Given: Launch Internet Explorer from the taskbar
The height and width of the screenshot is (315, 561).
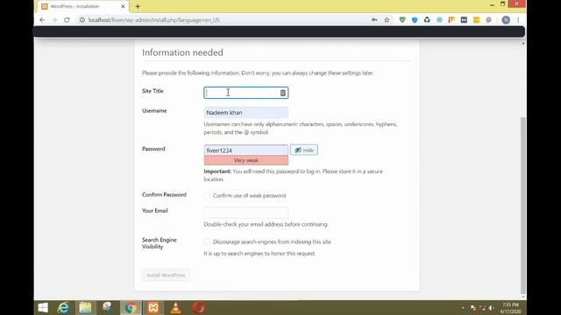Looking at the screenshot, I should point(63,307).
